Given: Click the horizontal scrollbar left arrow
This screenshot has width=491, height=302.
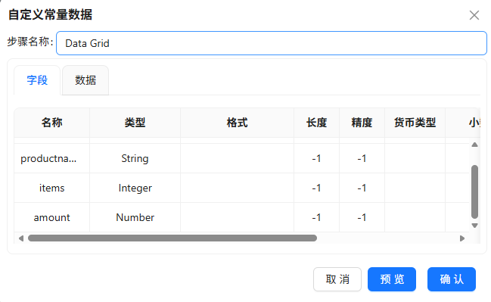Looking at the screenshot, I should pyautogui.click(x=21, y=238).
